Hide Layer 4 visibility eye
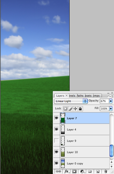Viewport: 114px width, 174px height. [x=56, y=129]
